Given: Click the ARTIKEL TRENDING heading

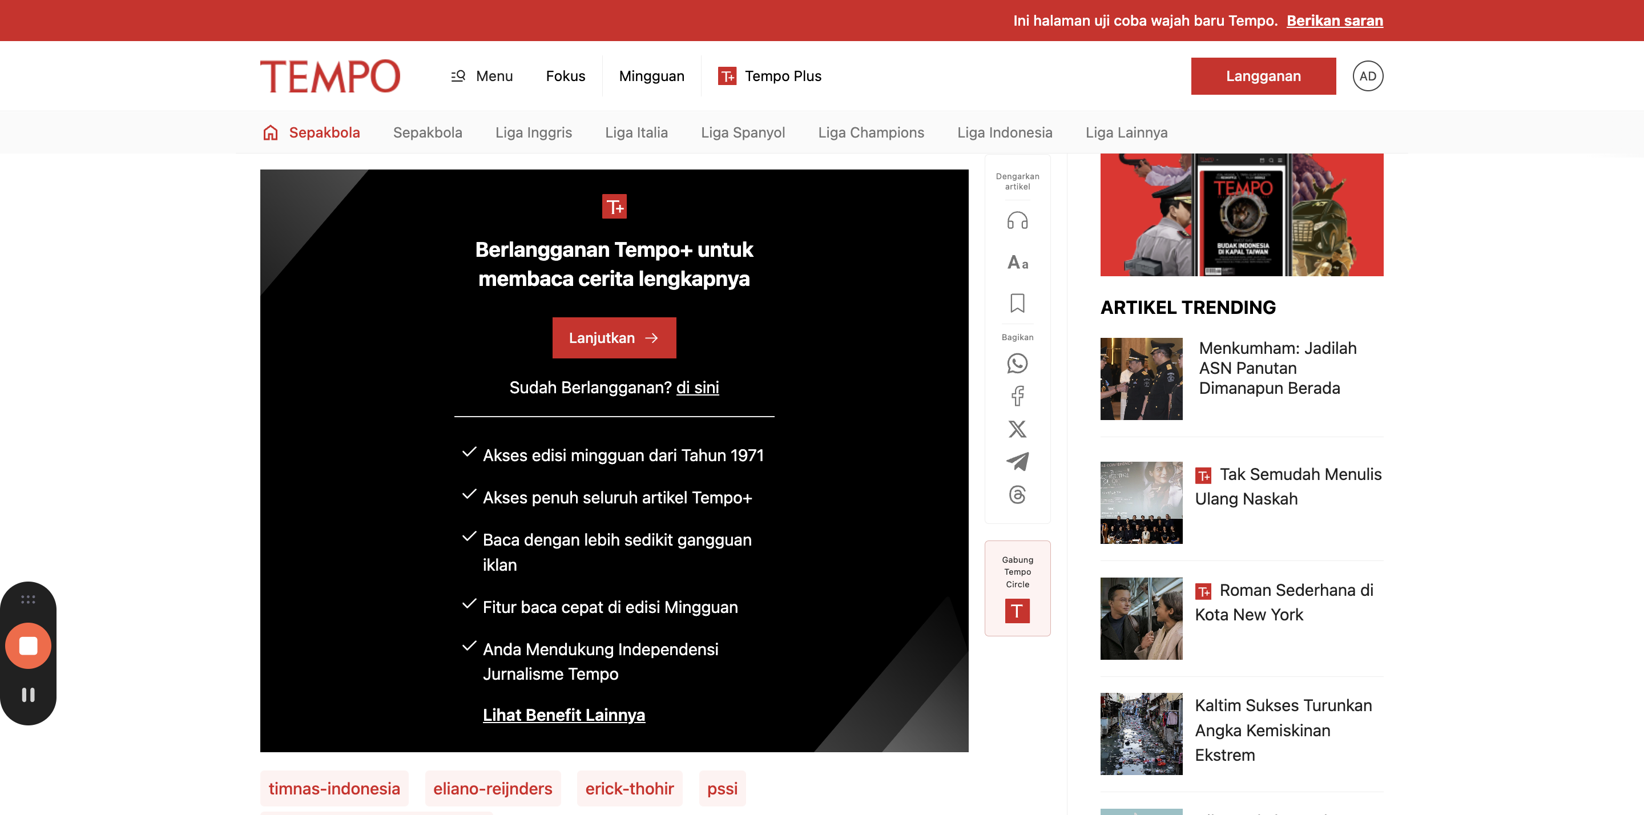Looking at the screenshot, I should pos(1188,307).
